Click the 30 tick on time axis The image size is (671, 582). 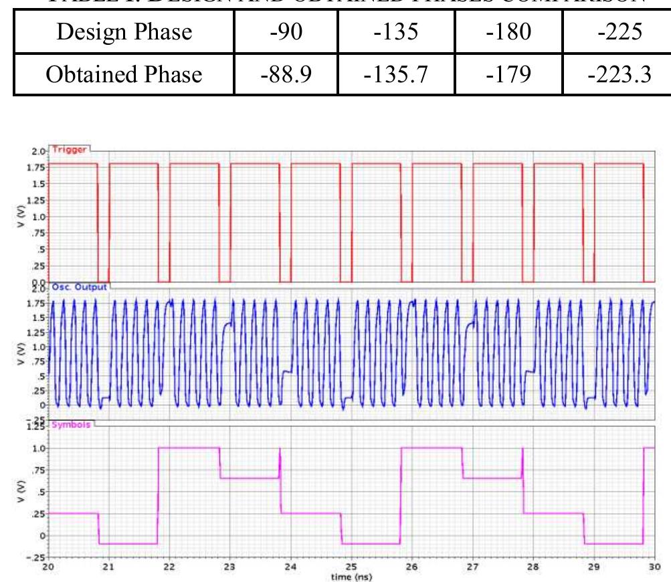[654, 567]
